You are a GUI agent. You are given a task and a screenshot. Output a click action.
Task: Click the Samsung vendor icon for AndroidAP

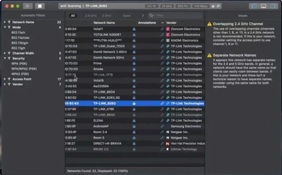click(x=168, y=126)
